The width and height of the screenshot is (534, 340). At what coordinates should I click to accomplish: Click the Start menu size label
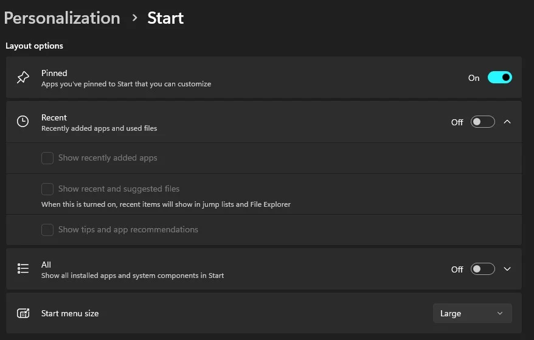coord(70,313)
